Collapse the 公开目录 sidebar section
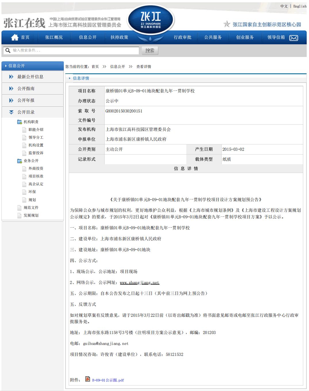Image resolution: width=309 pixels, height=391 pixels. [x=26, y=112]
